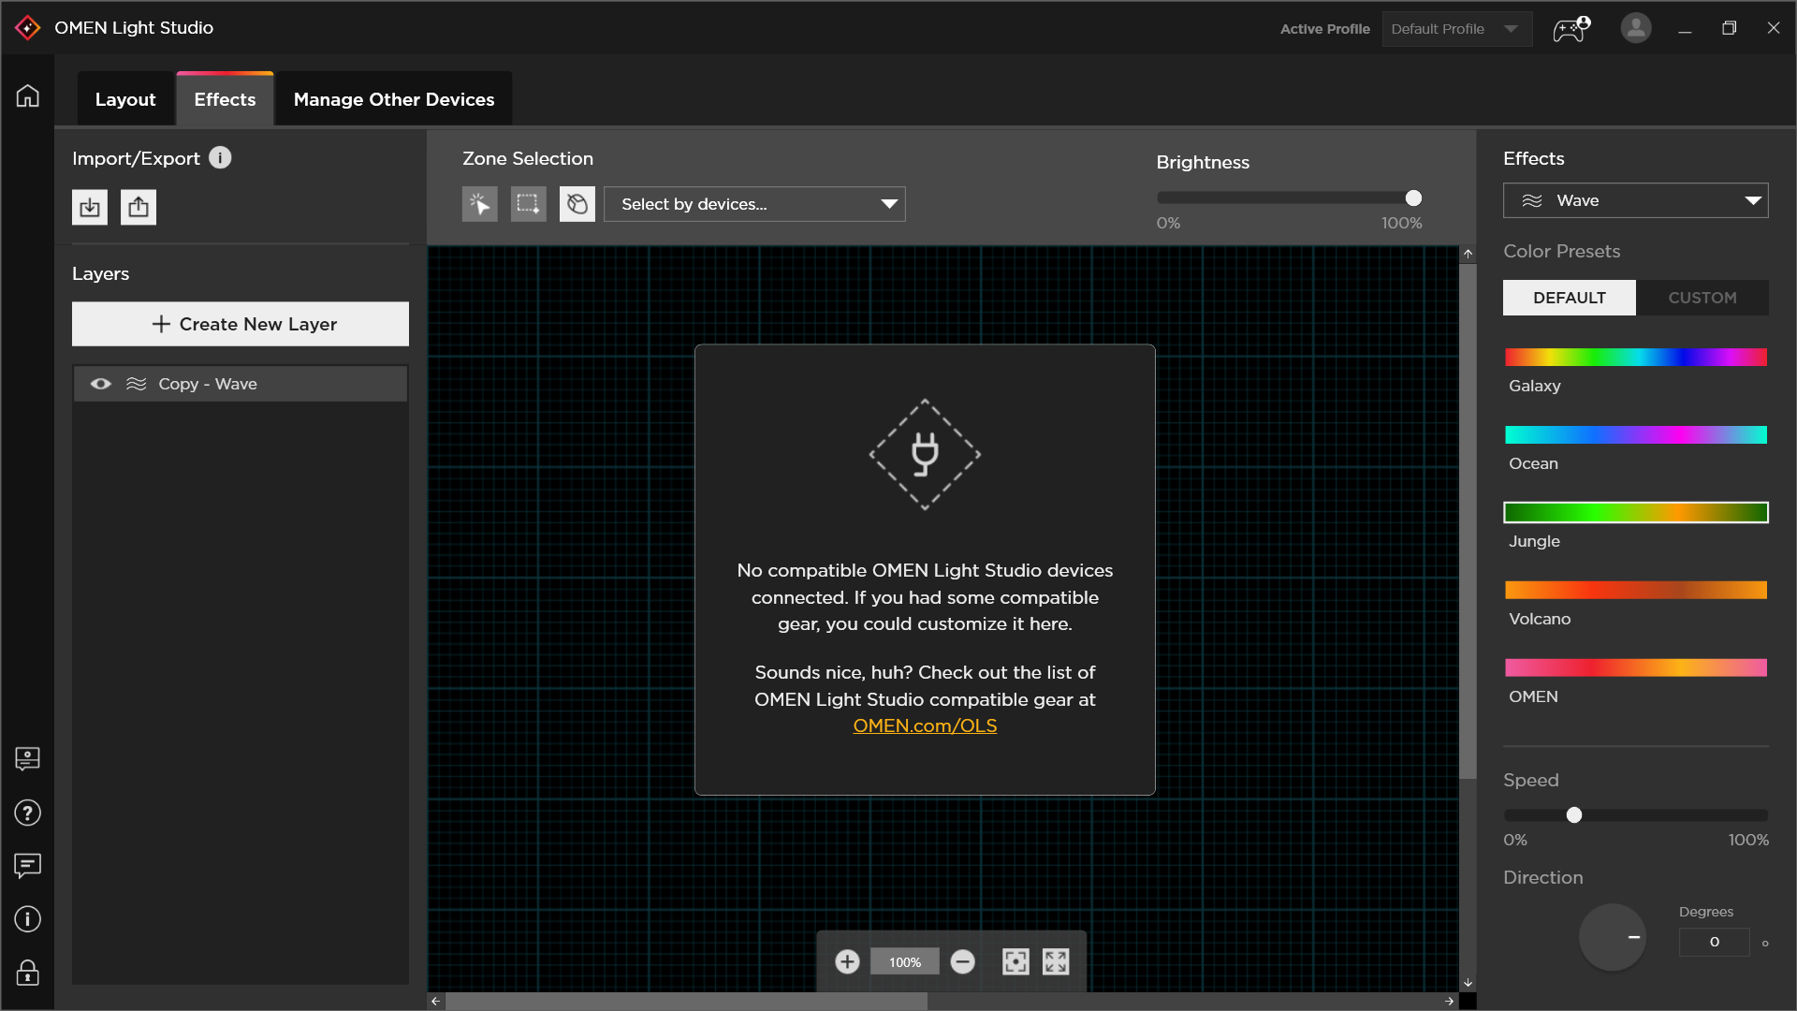Click the zoom in plus icon

click(x=847, y=961)
